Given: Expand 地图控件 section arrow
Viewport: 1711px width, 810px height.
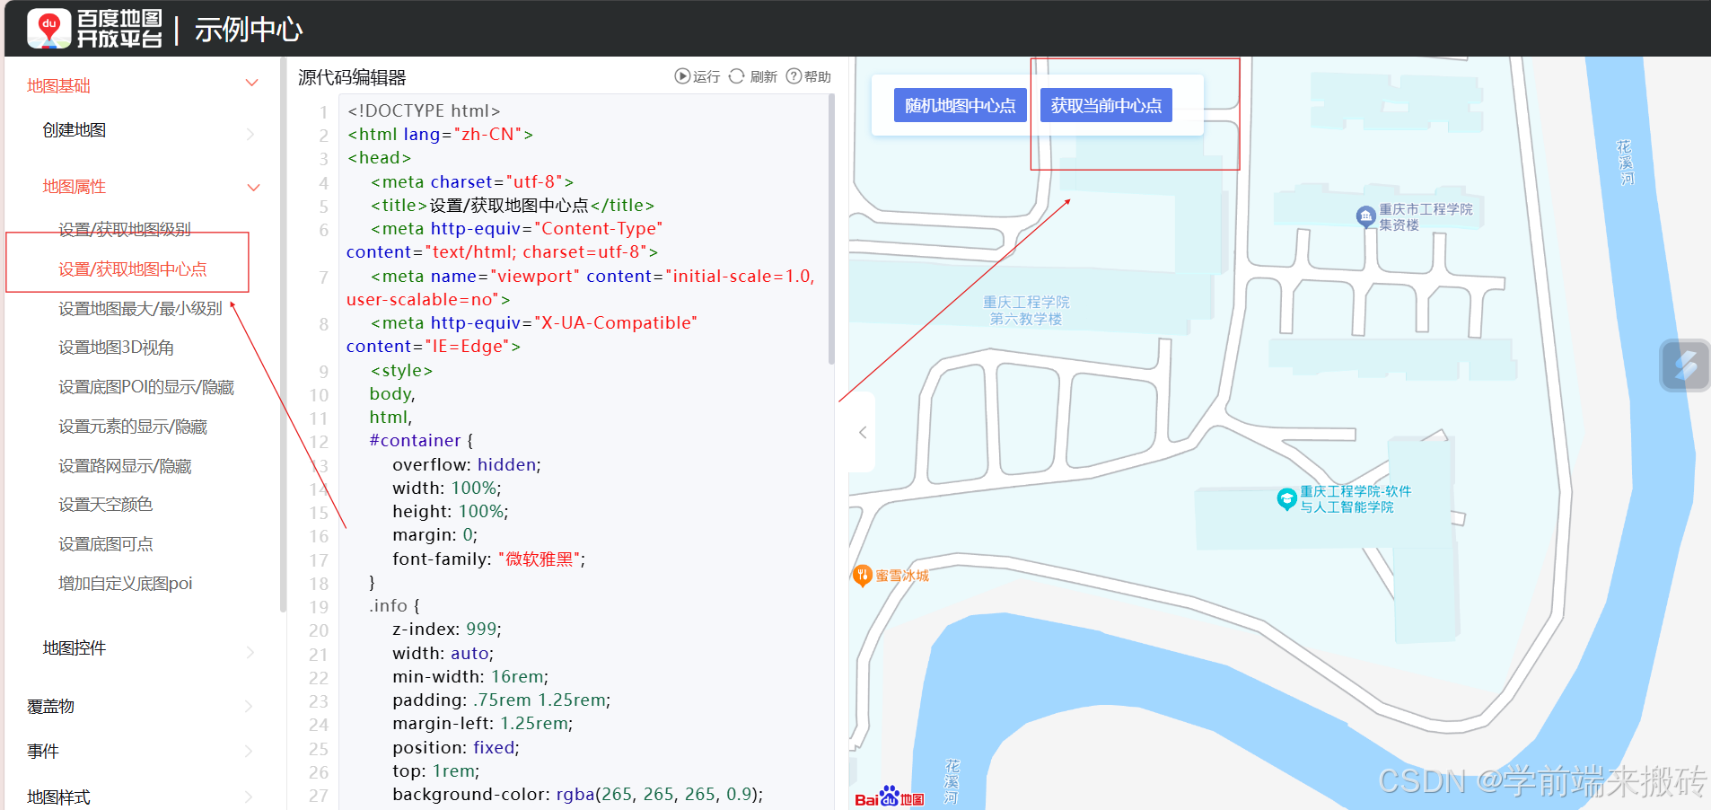Looking at the screenshot, I should [x=250, y=652].
